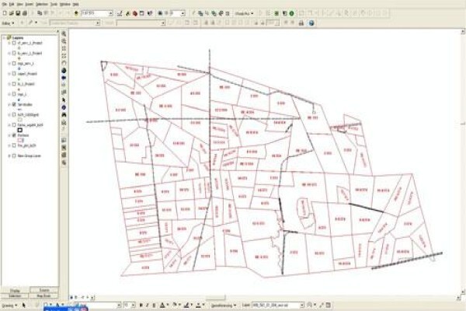Click the Add Data button

tap(76, 13)
